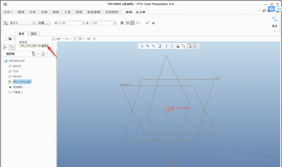This screenshot has height=167, width=282.
Task: Toggle annotation display icon
Action: point(190,46)
